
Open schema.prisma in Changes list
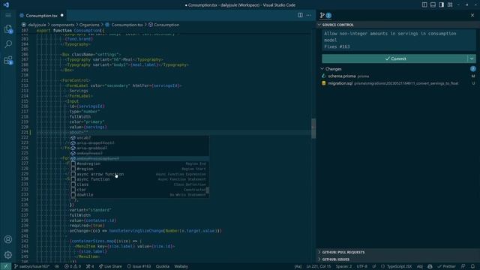[x=342, y=76]
